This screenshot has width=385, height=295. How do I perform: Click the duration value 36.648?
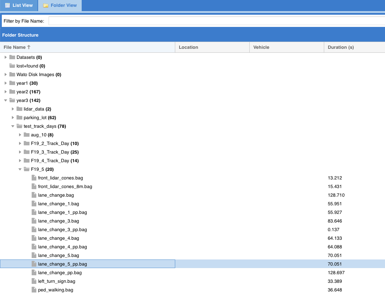click(335, 290)
